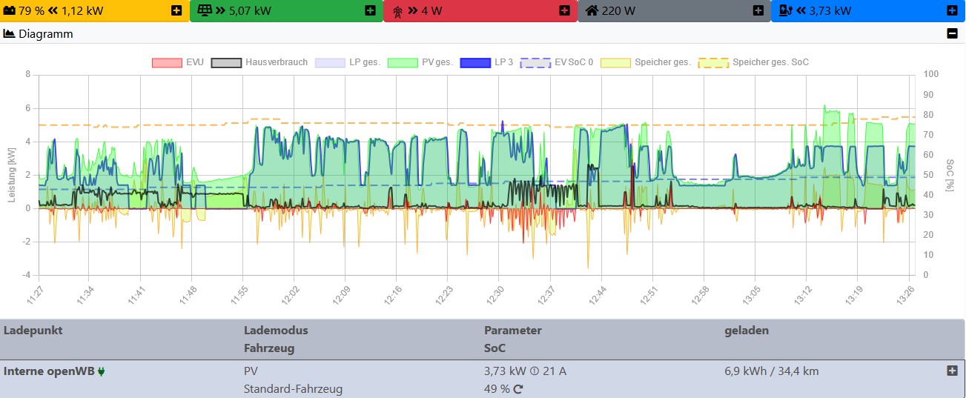Click the green plug icon beside Interne openWB

tap(102, 371)
